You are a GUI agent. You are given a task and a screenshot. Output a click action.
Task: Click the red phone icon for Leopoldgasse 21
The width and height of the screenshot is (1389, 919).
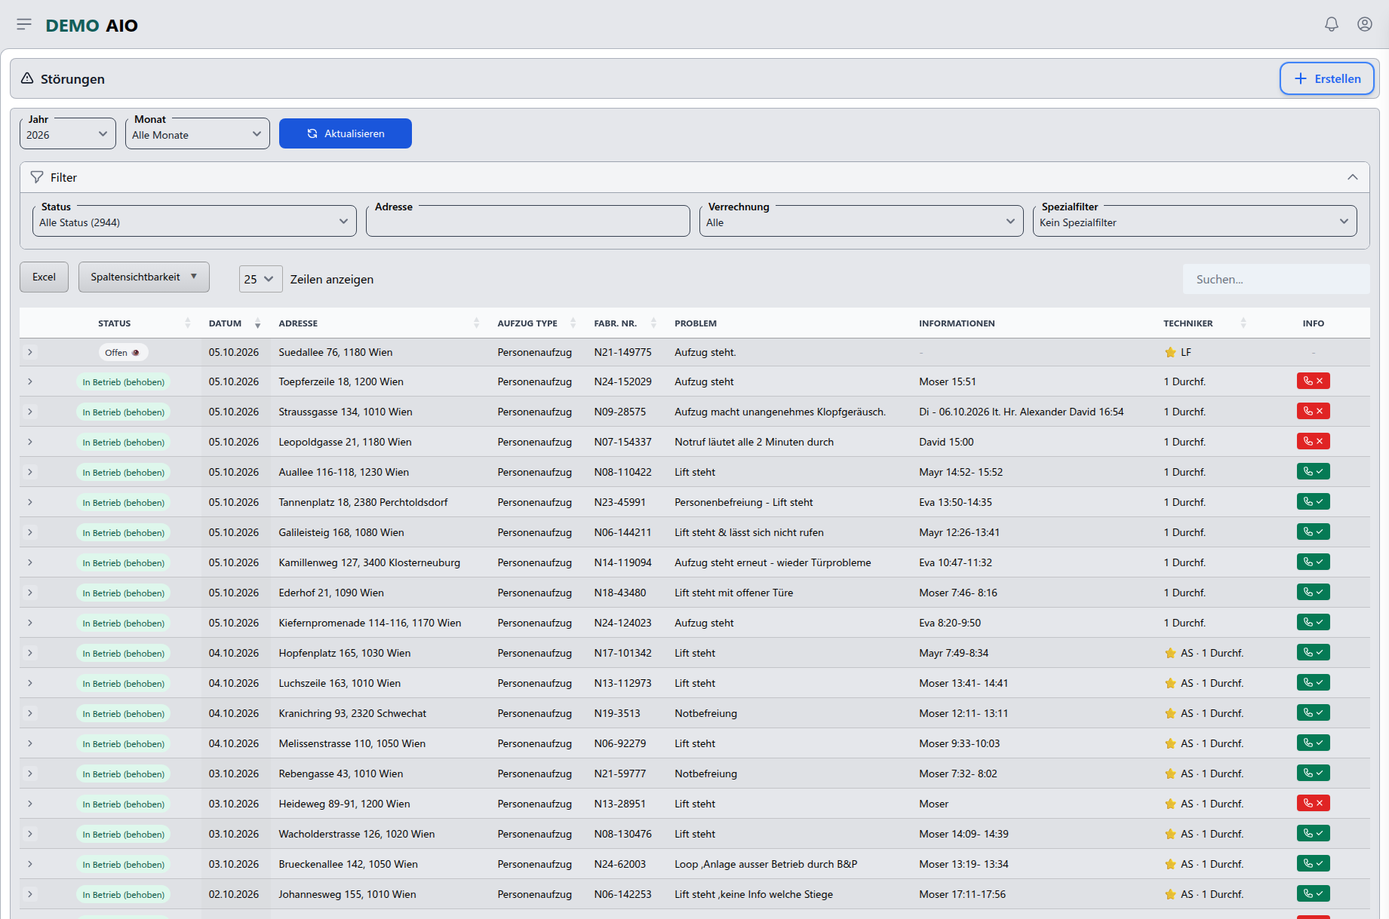coord(1313,442)
